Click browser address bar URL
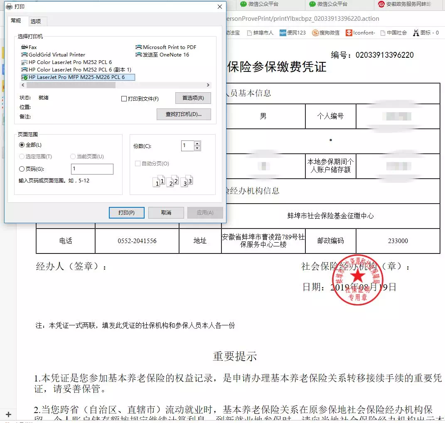The width and height of the screenshot is (445, 423). 302,19
